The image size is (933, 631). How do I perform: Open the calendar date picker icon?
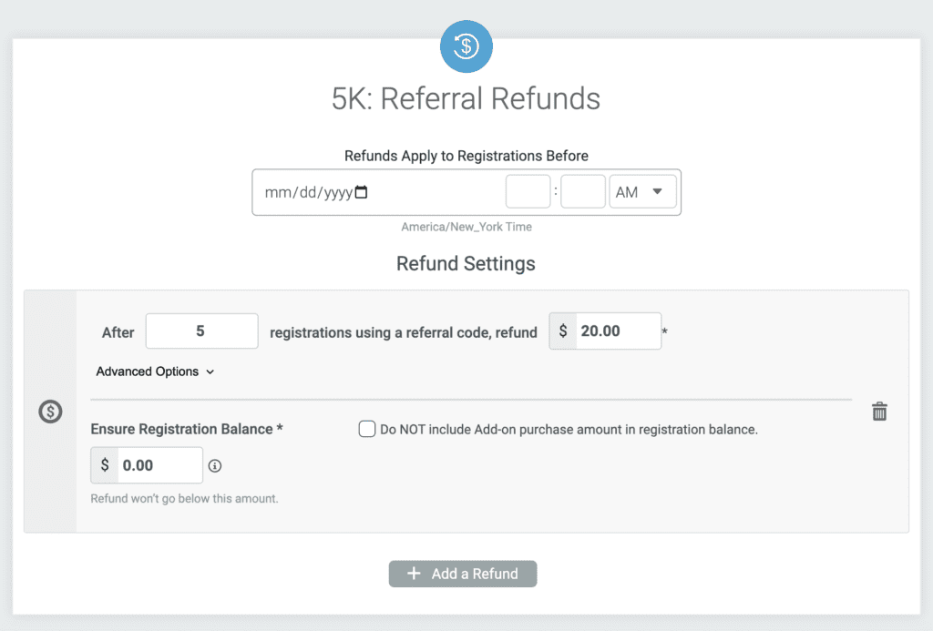coord(361,192)
